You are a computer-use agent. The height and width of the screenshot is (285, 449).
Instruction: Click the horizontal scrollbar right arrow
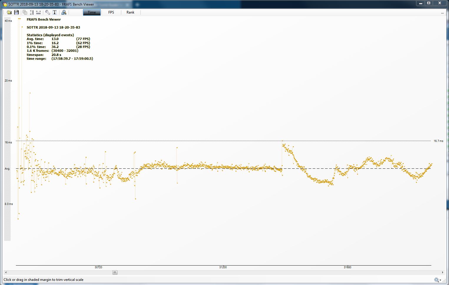443,273
